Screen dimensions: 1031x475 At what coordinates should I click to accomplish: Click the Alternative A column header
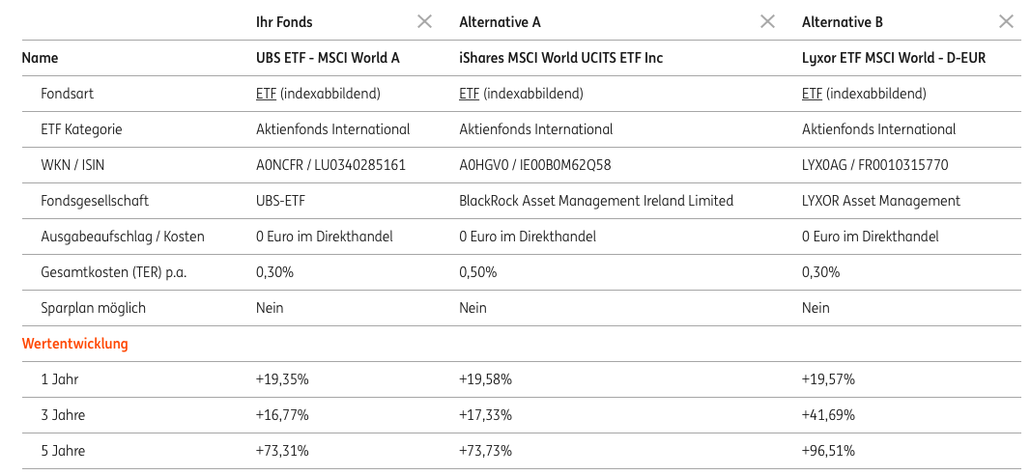click(x=500, y=21)
